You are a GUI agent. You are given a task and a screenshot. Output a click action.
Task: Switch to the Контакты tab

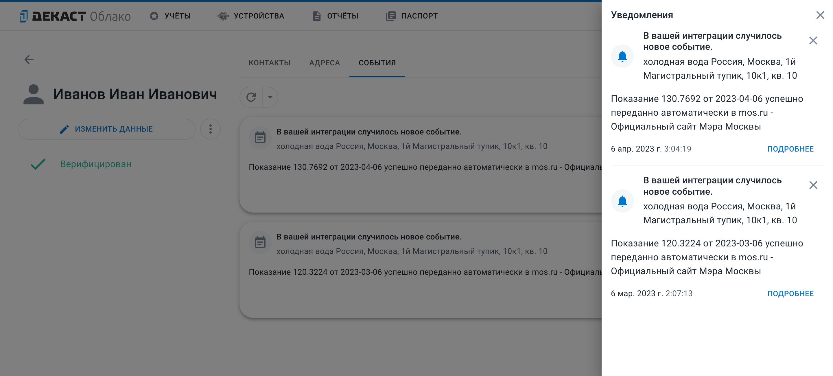point(269,63)
